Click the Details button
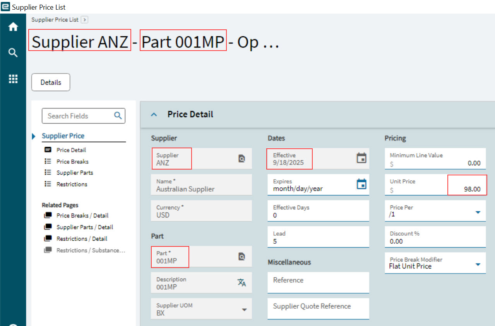 click(51, 82)
